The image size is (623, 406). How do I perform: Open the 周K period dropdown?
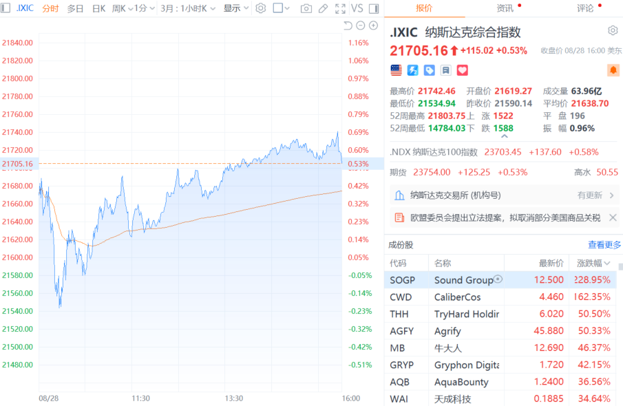point(123,8)
